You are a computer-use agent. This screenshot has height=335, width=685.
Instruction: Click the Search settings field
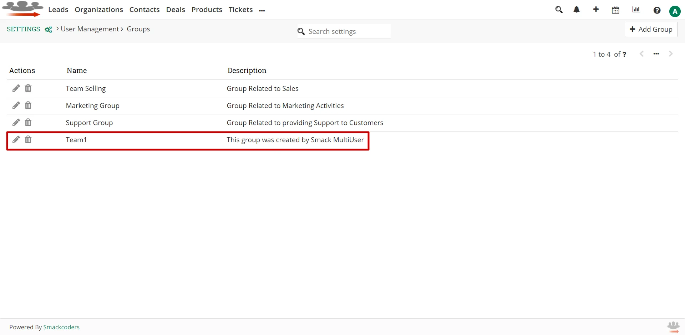(x=348, y=31)
